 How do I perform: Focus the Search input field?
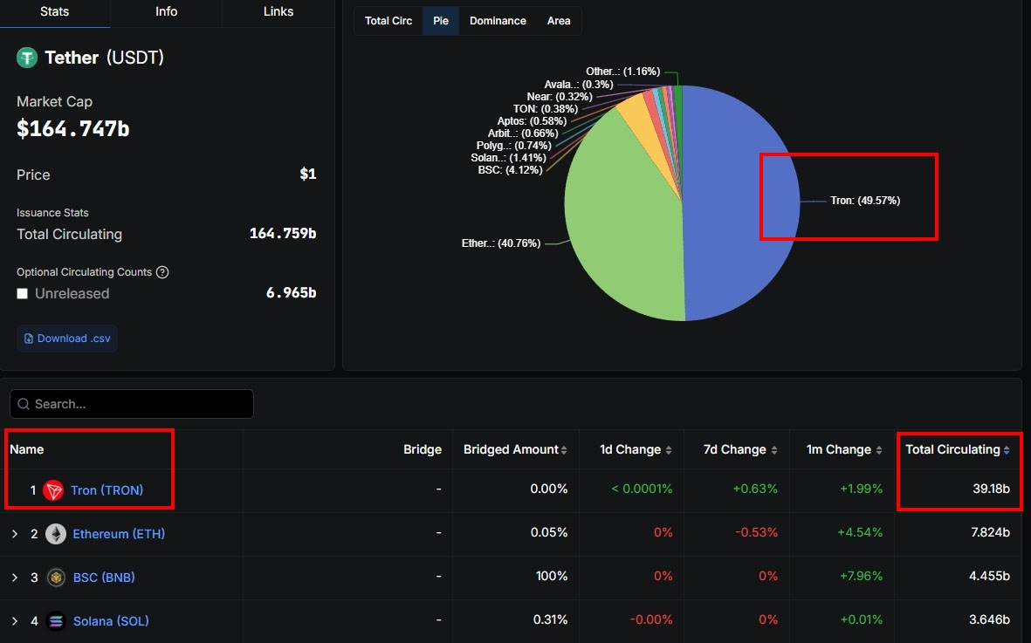click(132, 404)
